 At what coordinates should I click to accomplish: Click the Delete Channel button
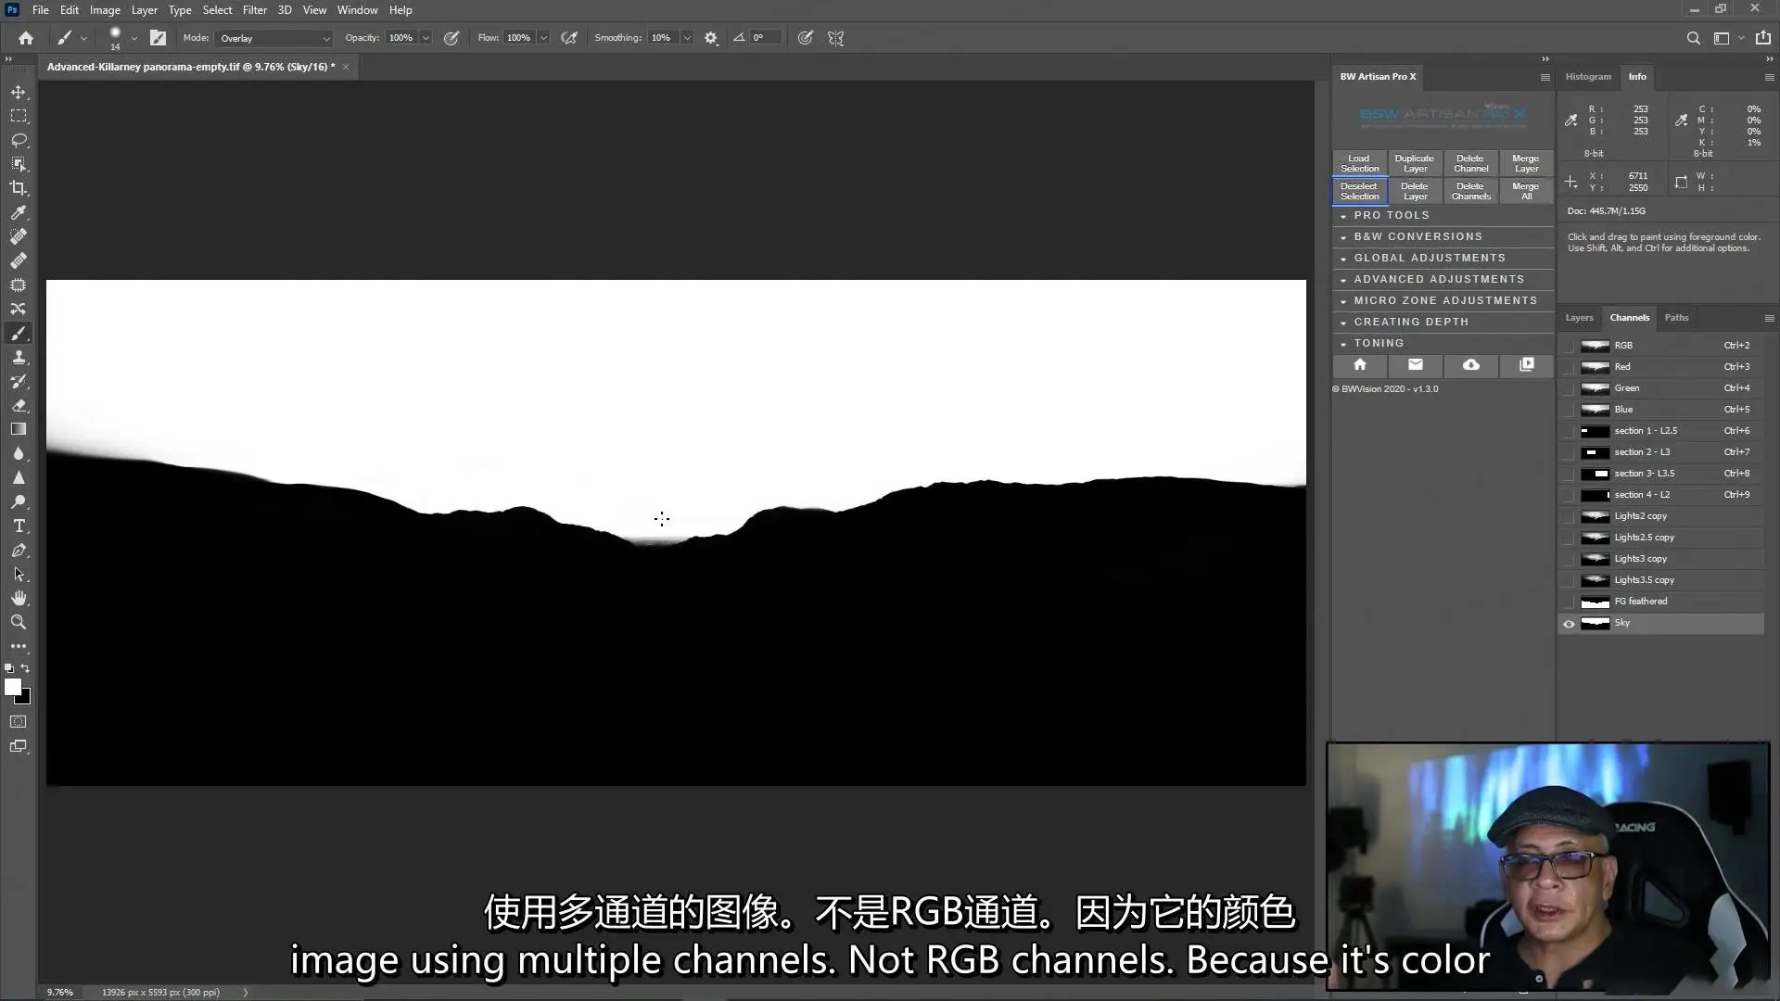coord(1471,163)
